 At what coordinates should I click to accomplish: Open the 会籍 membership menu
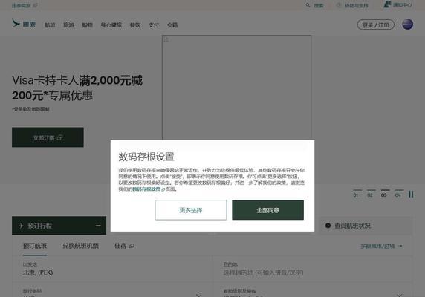click(172, 25)
